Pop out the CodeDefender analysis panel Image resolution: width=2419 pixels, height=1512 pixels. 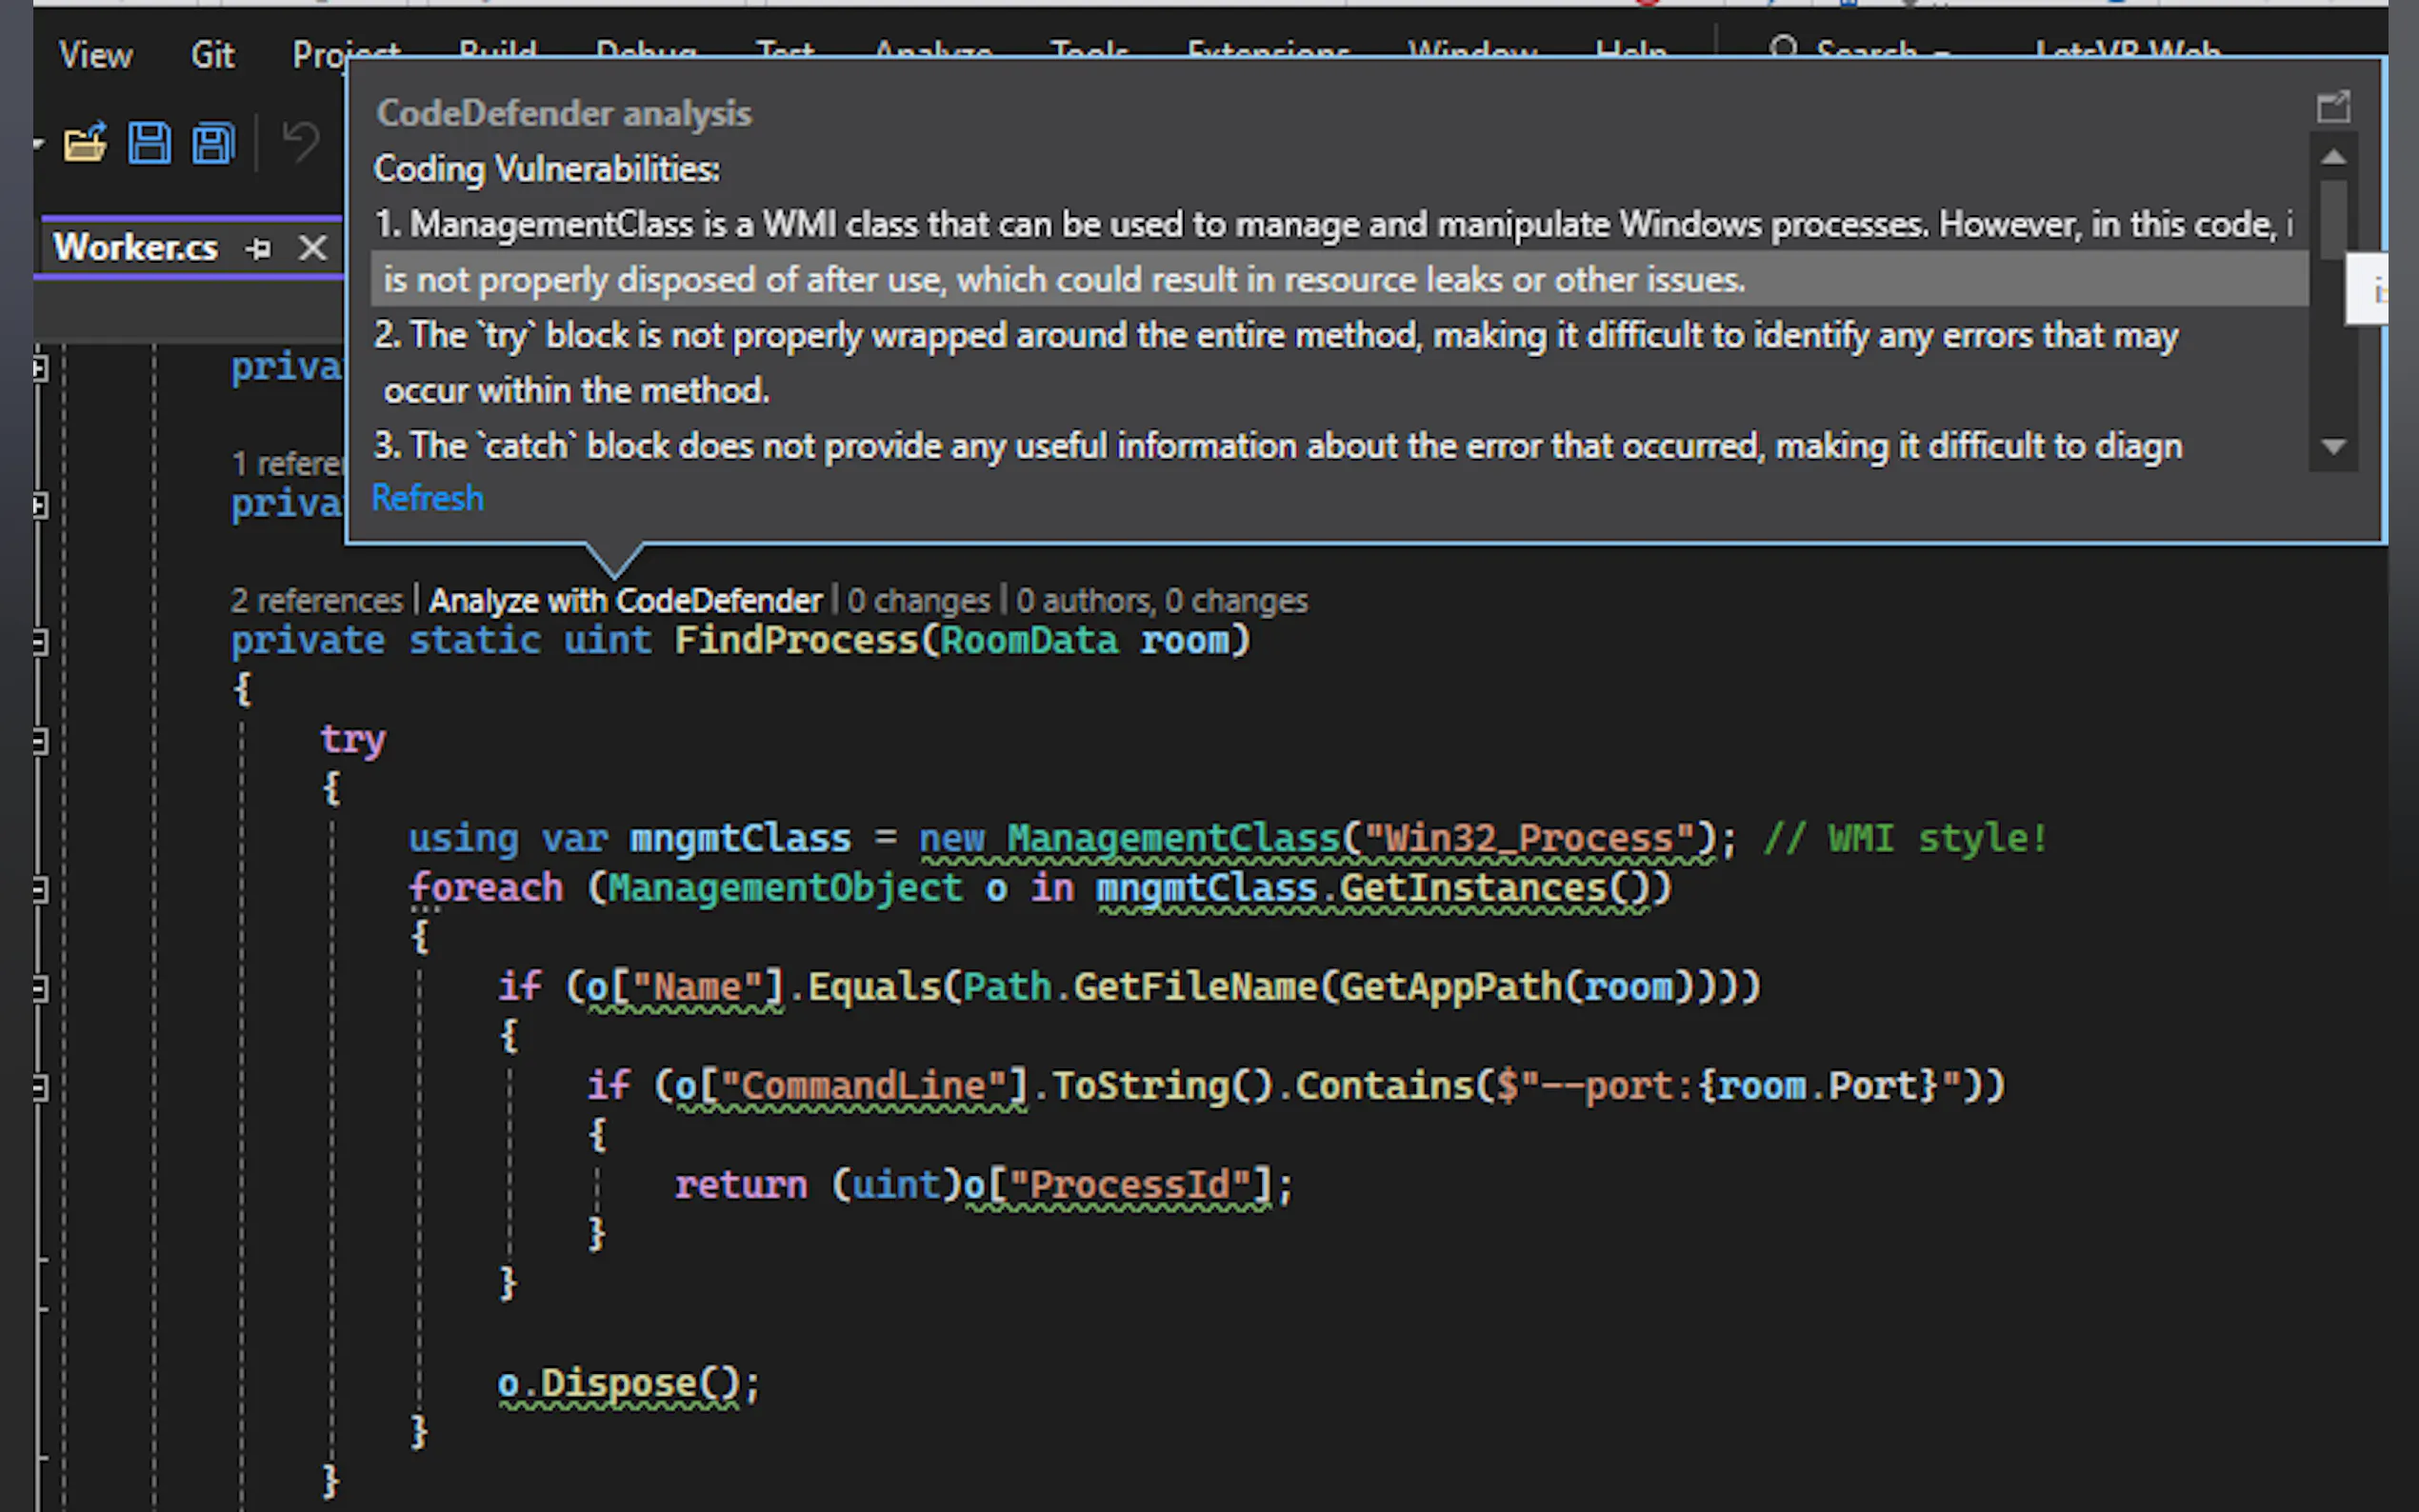(2332, 107)
